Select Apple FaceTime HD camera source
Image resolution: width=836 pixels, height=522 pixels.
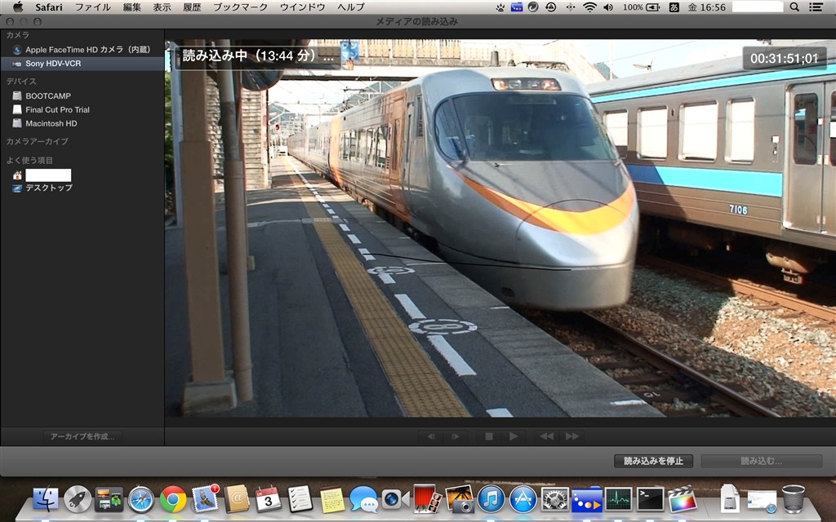pyautogui.click(x=82, y=50)
